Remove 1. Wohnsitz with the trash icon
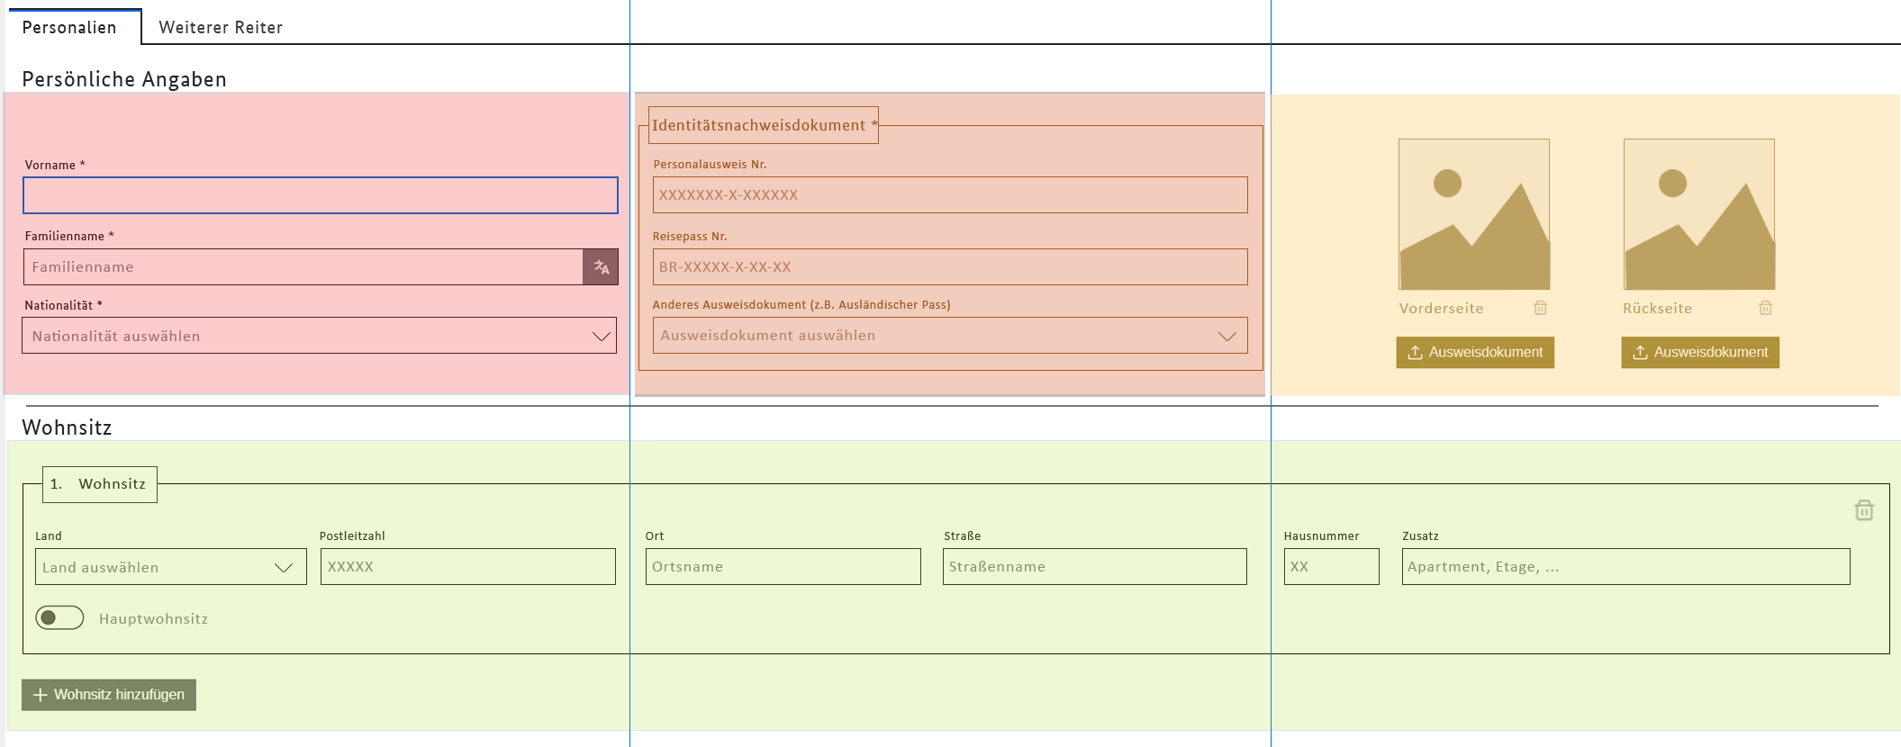Viewport: 1901px width, 747px height. [x=1864, y=510]
